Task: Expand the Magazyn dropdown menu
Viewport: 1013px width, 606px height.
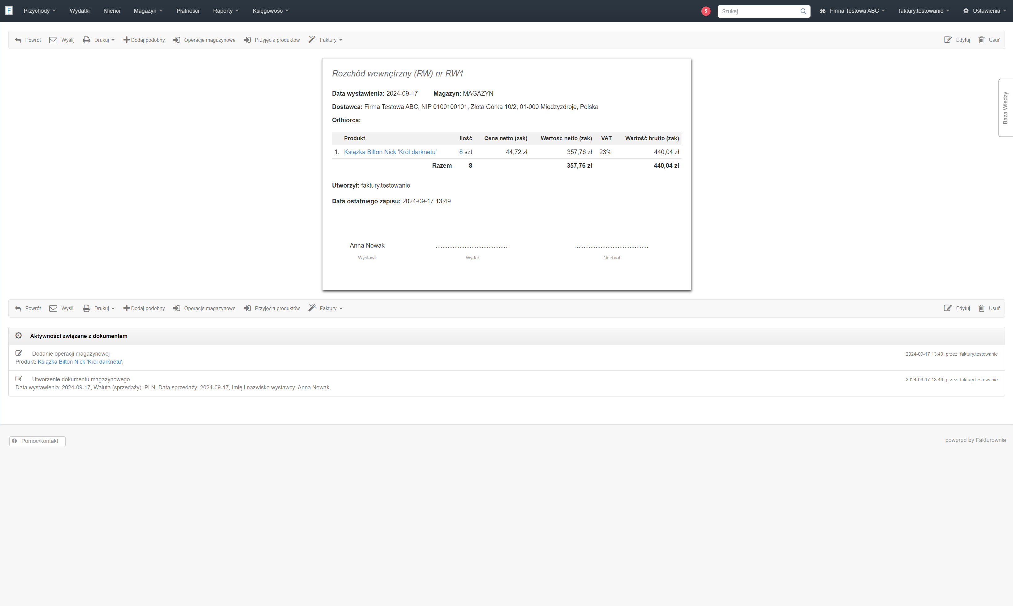Action: coord(148,11)
